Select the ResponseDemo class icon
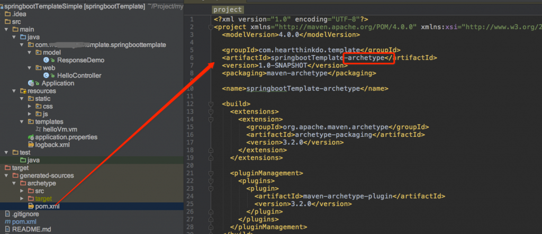Viewport: 542px width, 234px height. (x=47, y=60)
